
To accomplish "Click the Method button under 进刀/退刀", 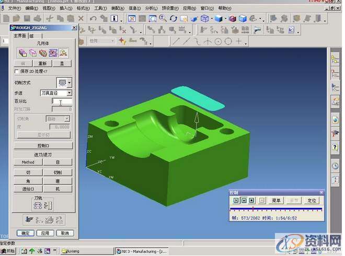I will coord(28,162).
